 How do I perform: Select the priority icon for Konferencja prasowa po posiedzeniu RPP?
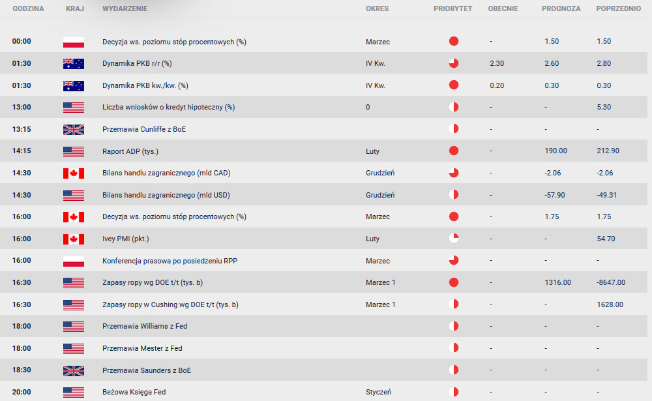[454, 260]
